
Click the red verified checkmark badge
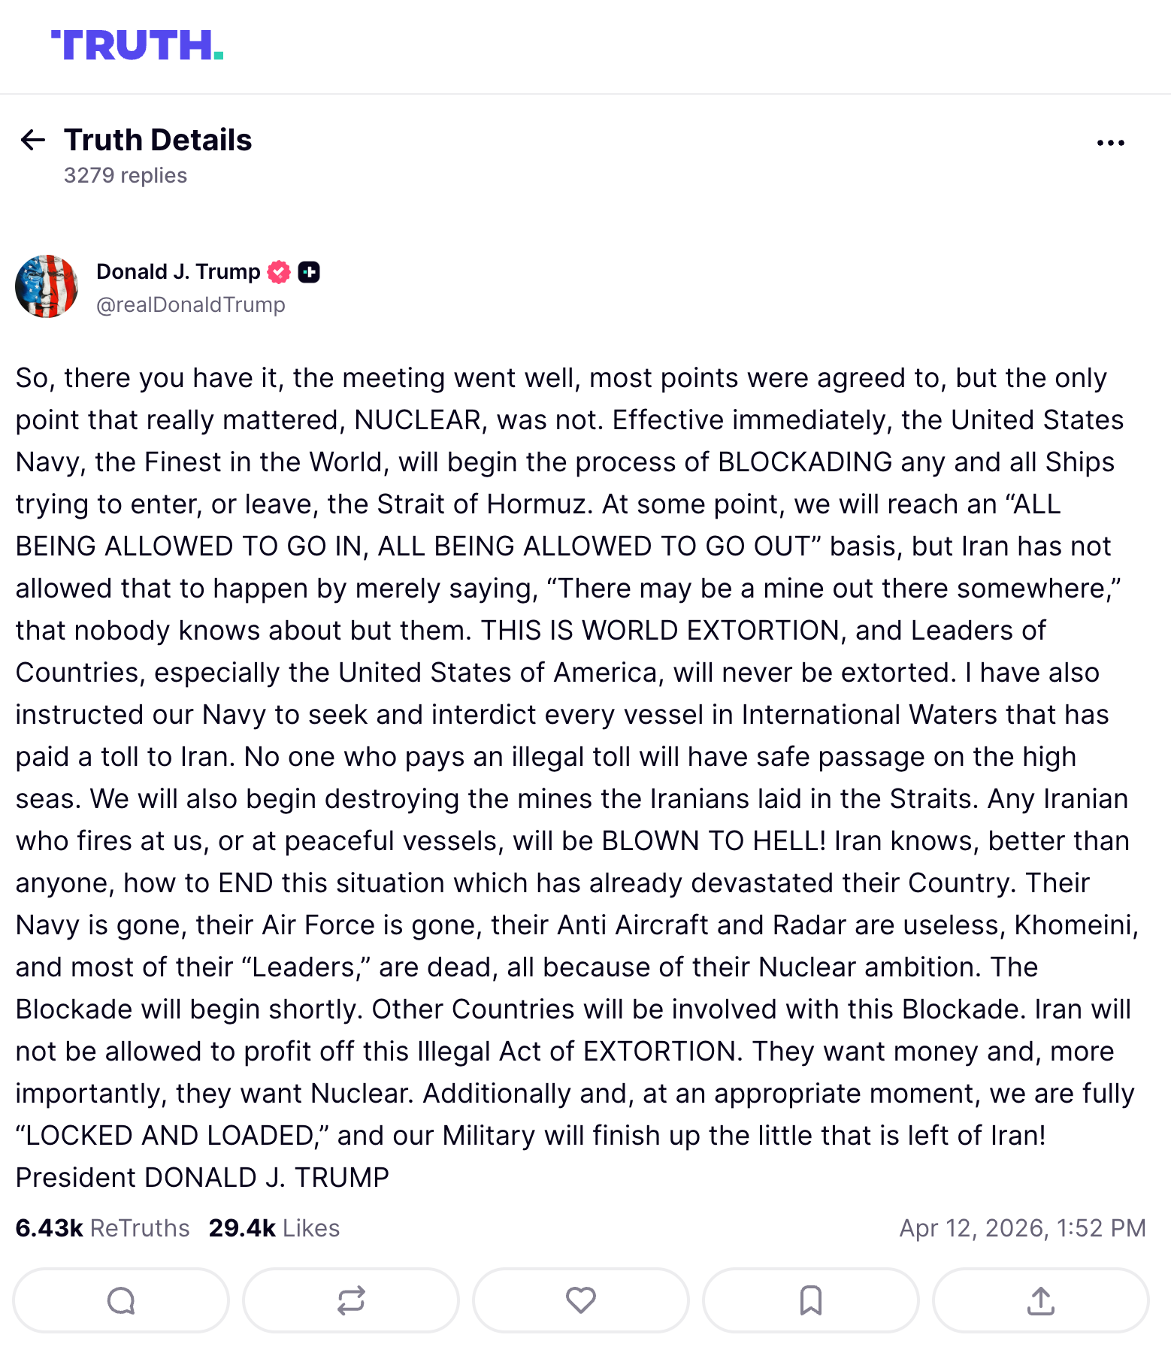pos(279,272)
